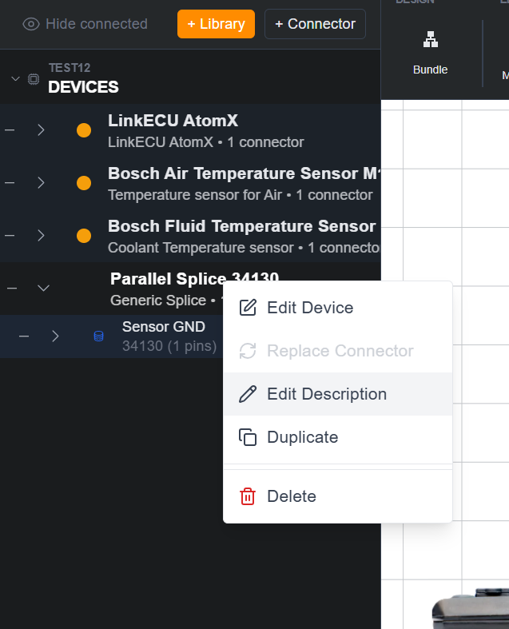The height and width of the screenshot is (629, 509).
Task: Click the Bundle hierarchy icon
Action: (x=431, y=39)
